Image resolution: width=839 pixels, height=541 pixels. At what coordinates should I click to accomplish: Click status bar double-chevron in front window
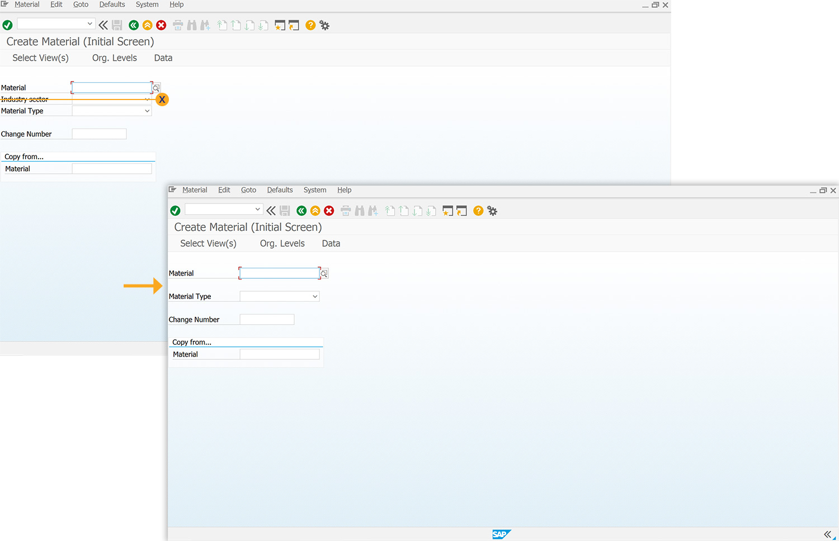tap(827, 534)
